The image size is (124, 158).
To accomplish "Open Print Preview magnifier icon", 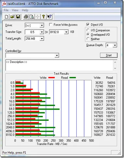I will pyautogui.click(x=32, y=17).
